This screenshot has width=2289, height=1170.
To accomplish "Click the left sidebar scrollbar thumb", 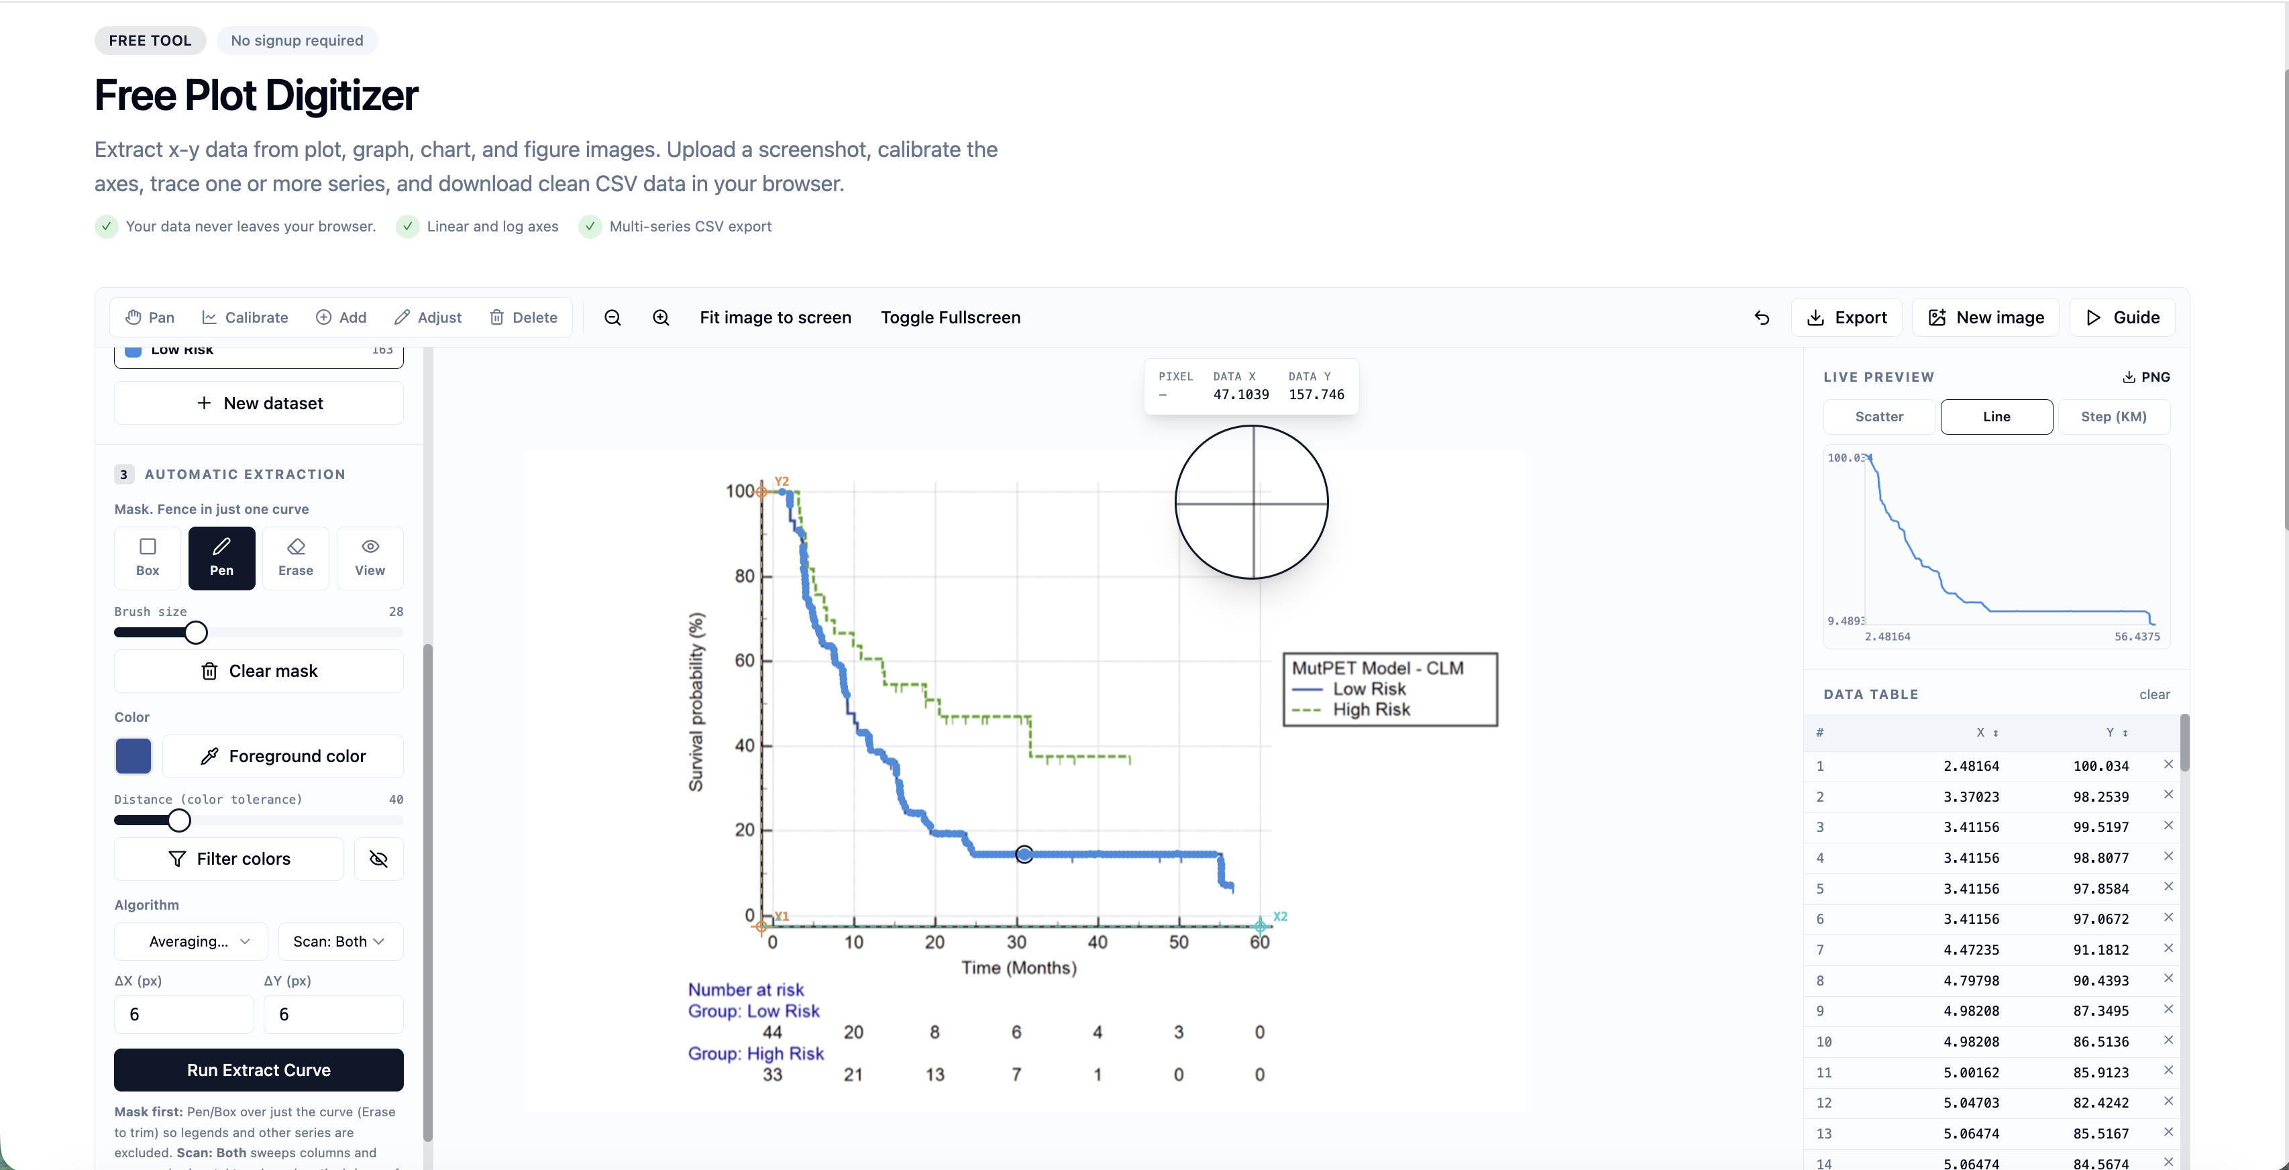I will (x=427, y=893).
